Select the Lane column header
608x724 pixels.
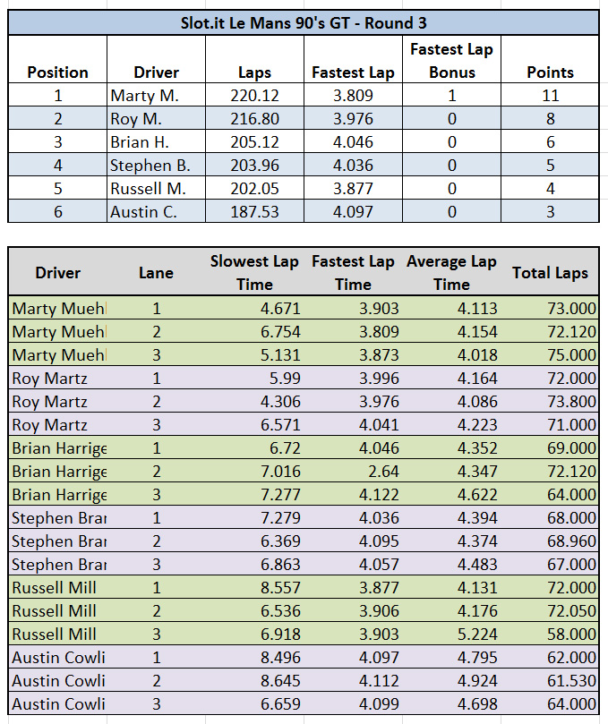pos(156,273)
